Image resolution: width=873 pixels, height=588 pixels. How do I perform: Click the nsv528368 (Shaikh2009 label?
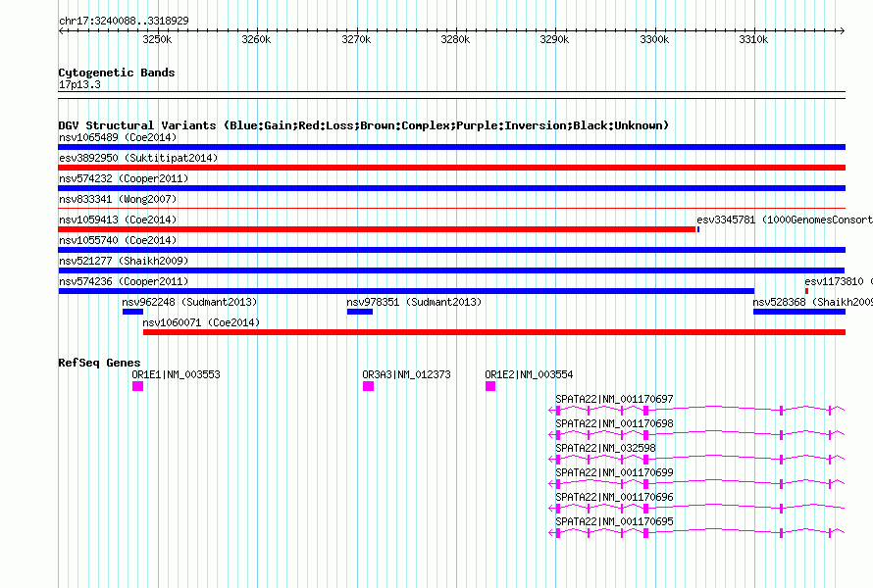[813, 302]
